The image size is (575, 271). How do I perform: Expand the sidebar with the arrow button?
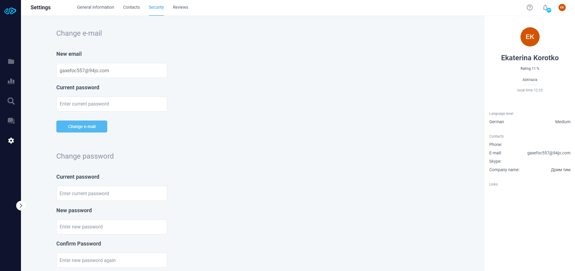[21, 206]
